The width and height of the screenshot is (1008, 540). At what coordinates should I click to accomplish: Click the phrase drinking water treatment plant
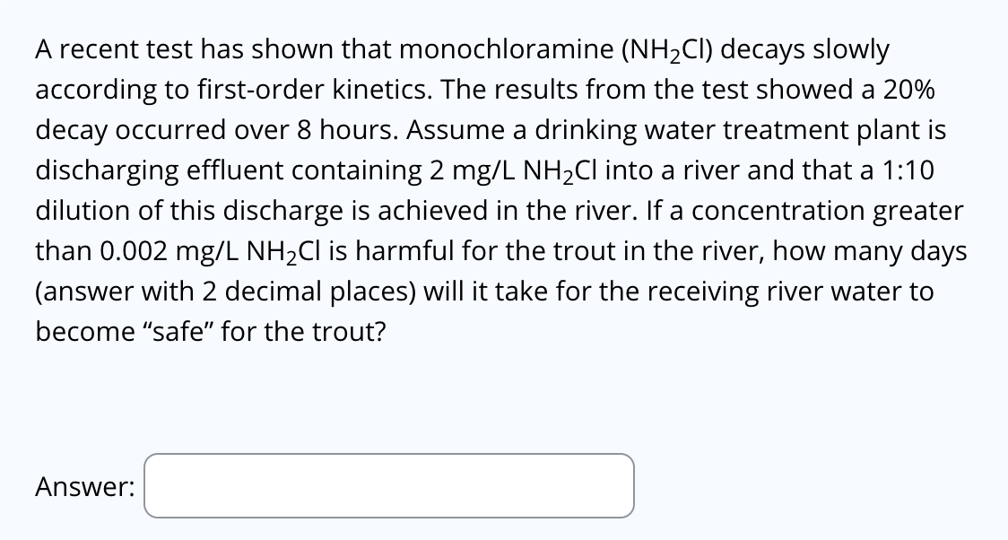(x=726, y=129)
